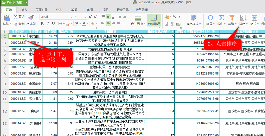Apply the yellow fill color bucket
265x136 pixels.
click(77, 24)
